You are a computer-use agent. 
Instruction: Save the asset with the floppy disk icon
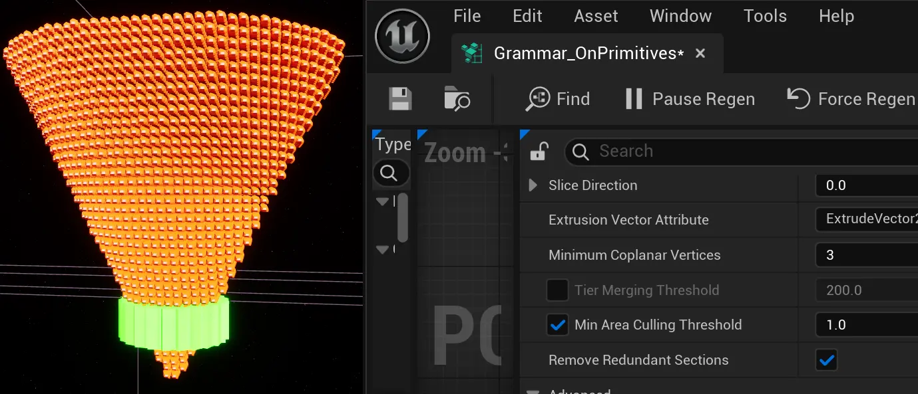point(400,99)
